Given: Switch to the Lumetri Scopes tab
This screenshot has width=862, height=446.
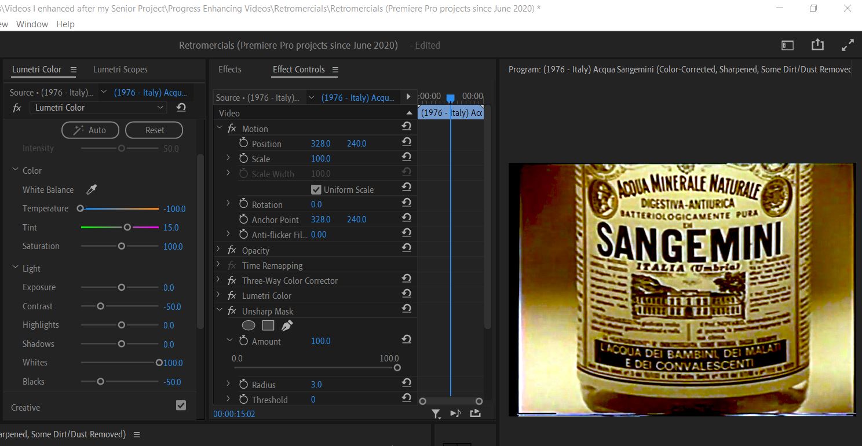Looking at the screenshot, I should [x=120, y=70].
